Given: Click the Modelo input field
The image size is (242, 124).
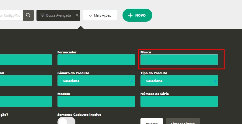Looking at the screenshot, I should pyautogui.click(x=96, y=101).
